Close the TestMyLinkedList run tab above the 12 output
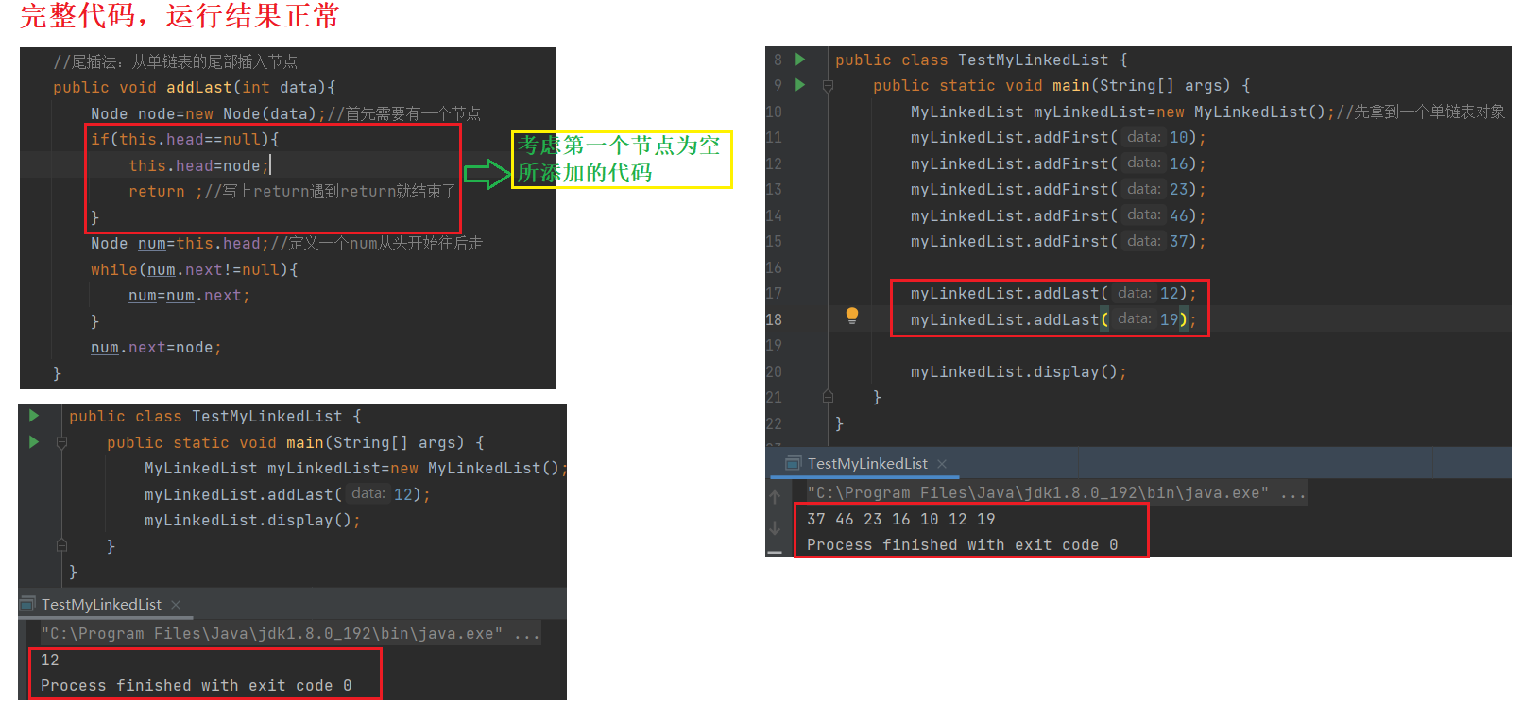1522x704 pixels. point(176,605)
